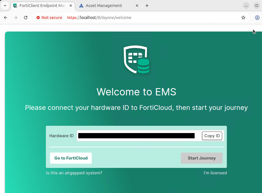Click the EMS shield logo

[x=136, y=59]
